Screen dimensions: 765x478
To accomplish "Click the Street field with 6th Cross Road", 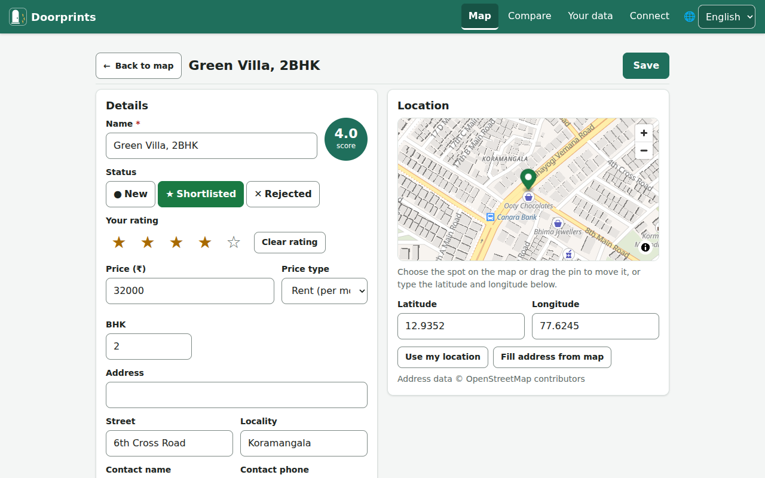I will click(169, 443).
